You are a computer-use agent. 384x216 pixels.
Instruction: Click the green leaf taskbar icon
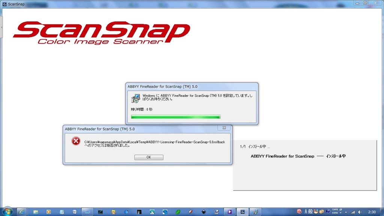click(178, 212)
